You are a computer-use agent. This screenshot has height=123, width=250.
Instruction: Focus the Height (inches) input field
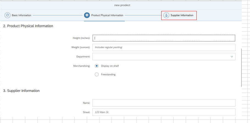(x=164, y=38)
